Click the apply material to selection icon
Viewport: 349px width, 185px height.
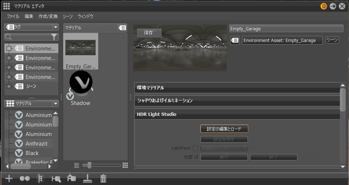[x=72, y=178]
